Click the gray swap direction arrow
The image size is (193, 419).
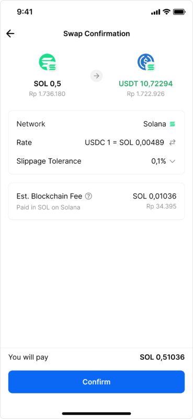coord(96,76)
